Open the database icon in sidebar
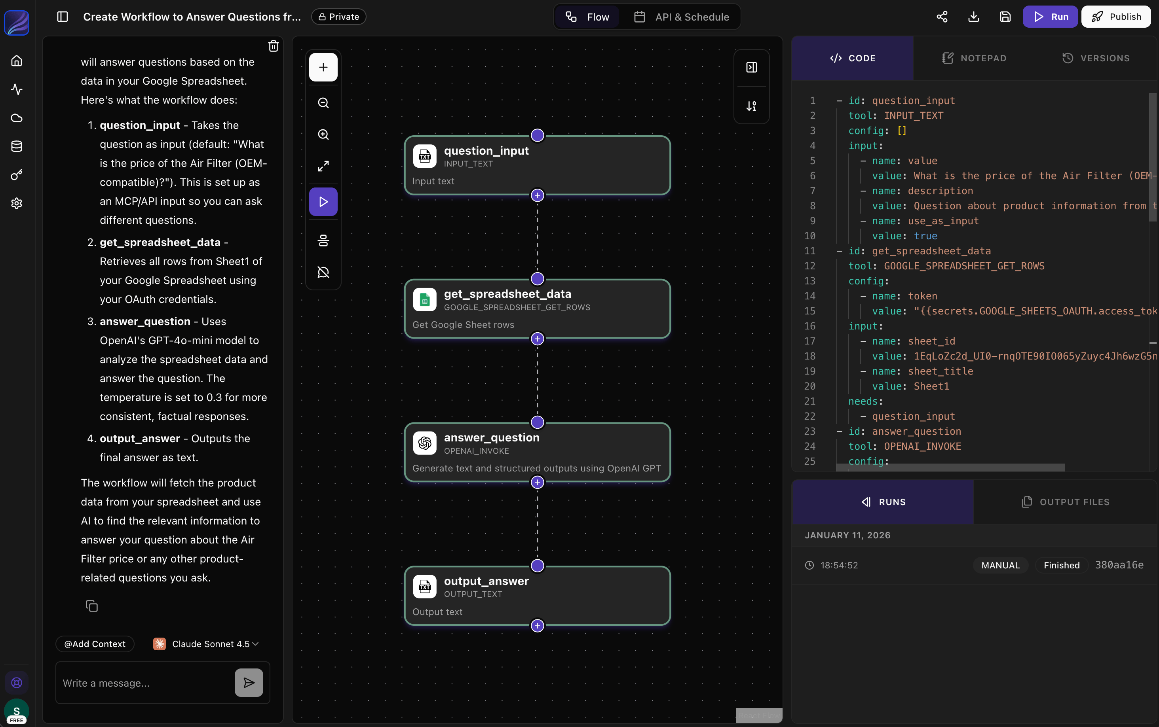 coord(17,146)
